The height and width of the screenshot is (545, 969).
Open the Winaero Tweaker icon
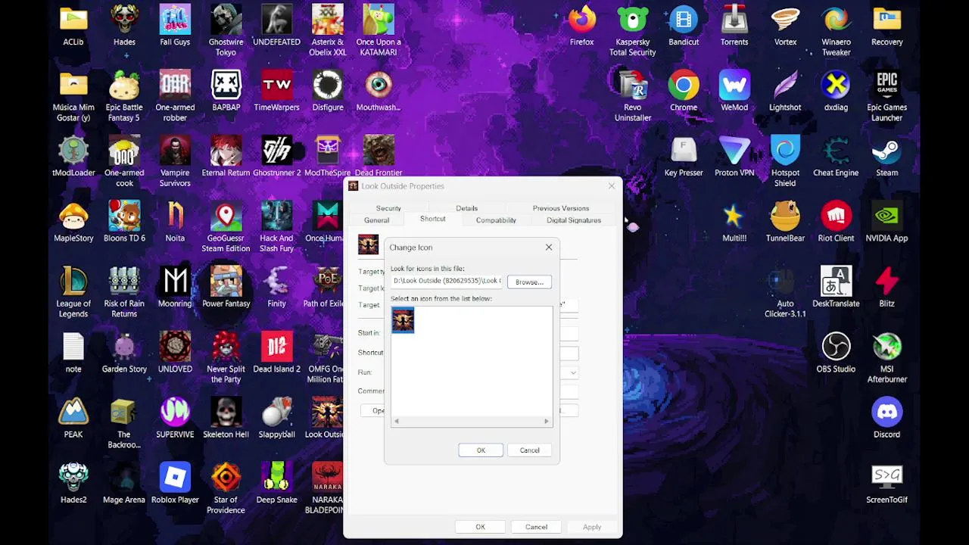point(836,30)
